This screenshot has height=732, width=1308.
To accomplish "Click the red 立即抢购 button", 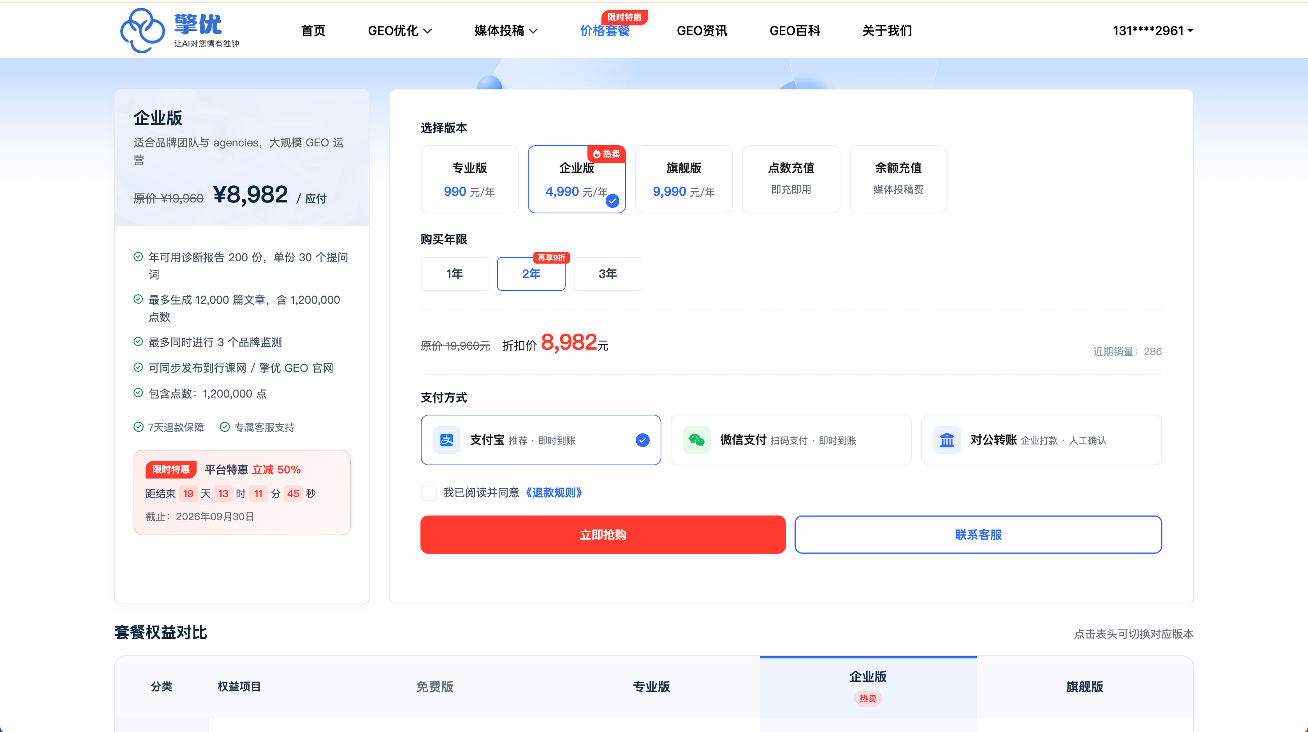I will click(x=603, y=534).
